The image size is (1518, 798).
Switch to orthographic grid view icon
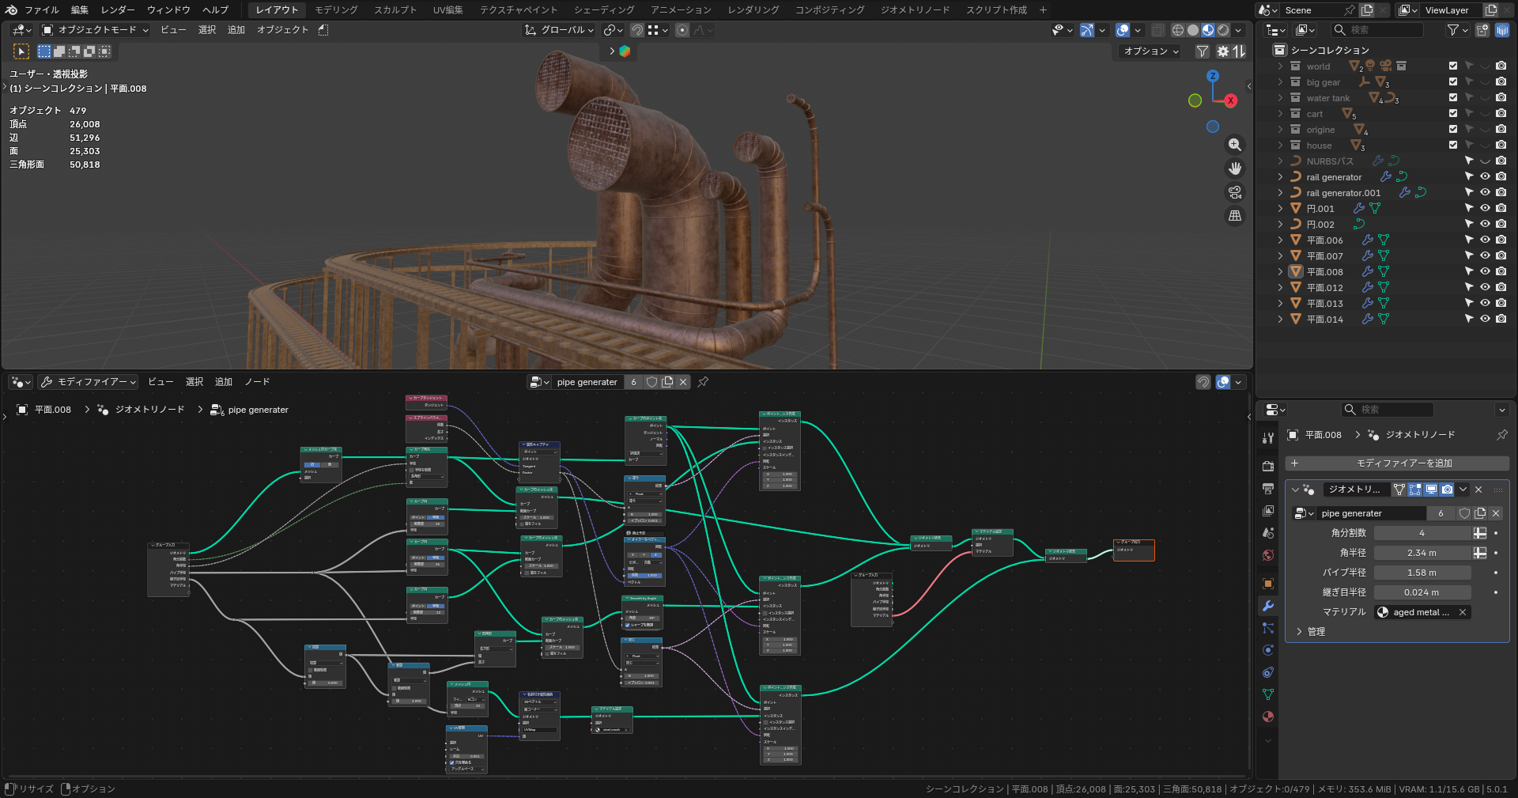(x=1234, y=216)
